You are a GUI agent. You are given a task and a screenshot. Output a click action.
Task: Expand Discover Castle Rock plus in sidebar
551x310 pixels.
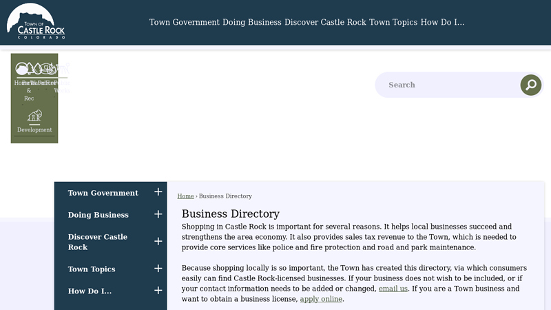tap(158, 242)
